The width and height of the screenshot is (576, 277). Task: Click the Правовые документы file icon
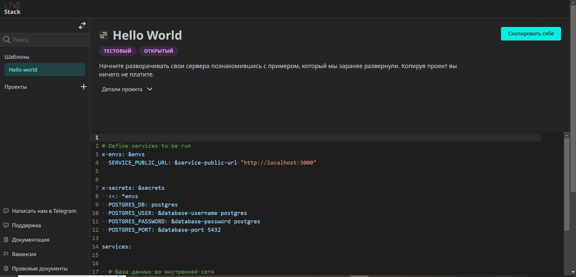tap(6, 269)
